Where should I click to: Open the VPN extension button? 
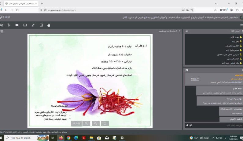[x=224, y=10]
